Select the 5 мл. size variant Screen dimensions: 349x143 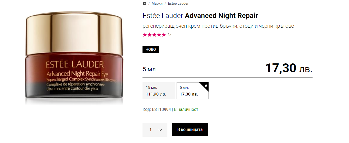coord(193,91)
